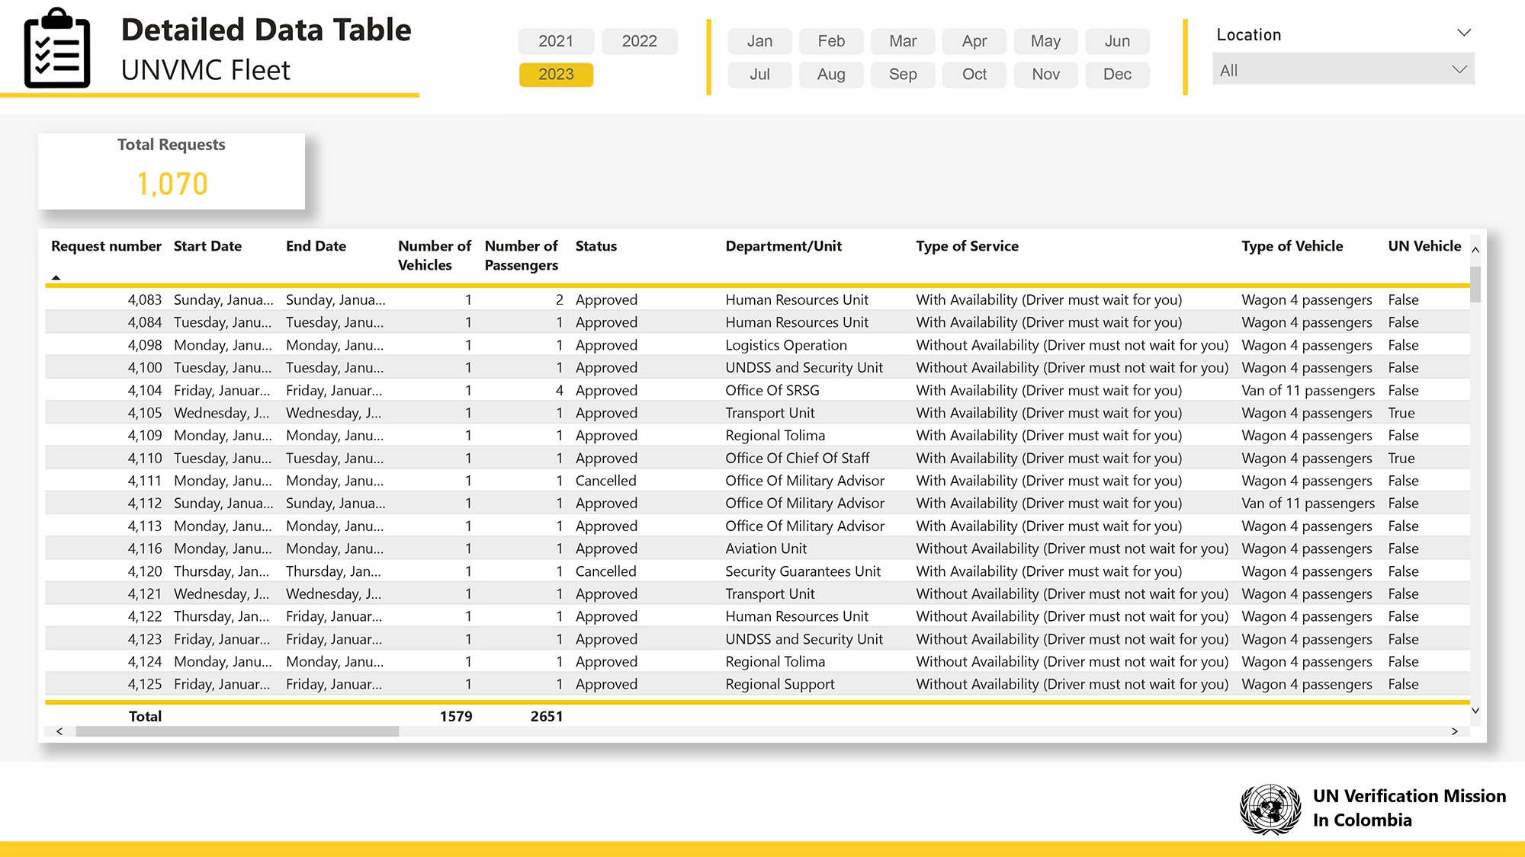Screen dimensions: 1525x857
Task: Click Cancelled status in row 4,120
Action: point(605,571)
